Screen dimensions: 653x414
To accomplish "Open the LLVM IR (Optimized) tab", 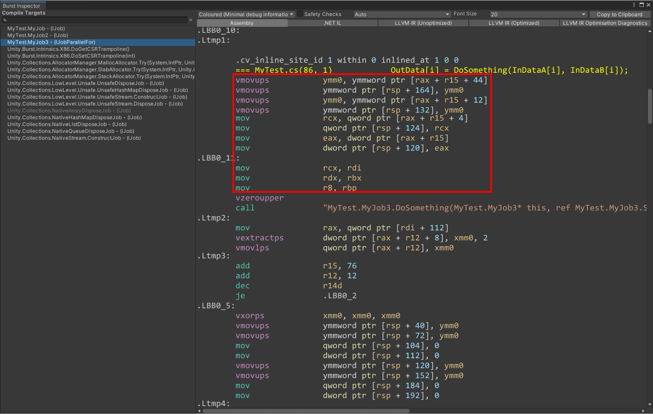I will 514,23.
